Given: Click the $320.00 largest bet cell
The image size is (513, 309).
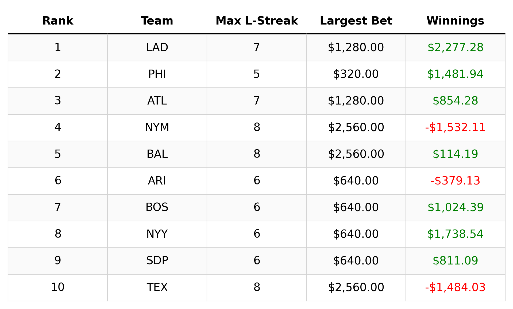Looking at the screenshot, I should click(356, 74).
